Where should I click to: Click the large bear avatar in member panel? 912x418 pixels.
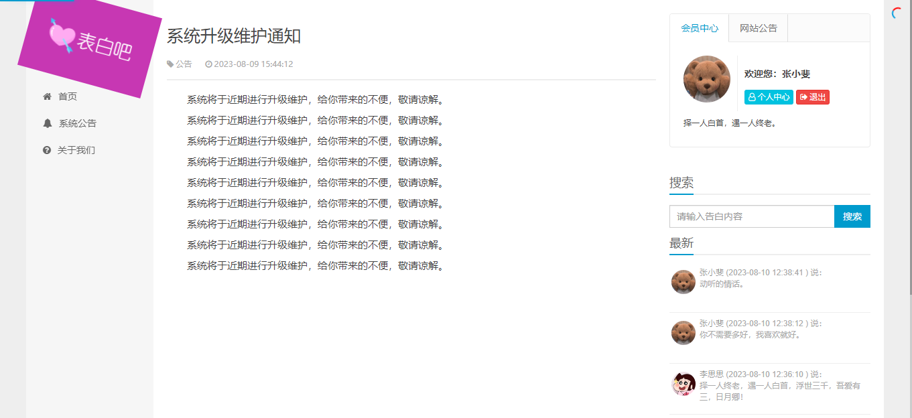(x=707, y=79)
